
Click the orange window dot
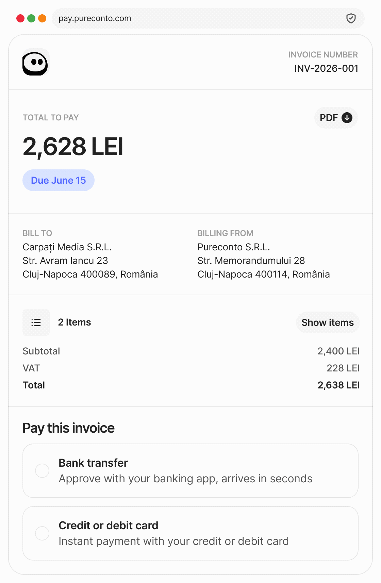(x=42, y=18)
